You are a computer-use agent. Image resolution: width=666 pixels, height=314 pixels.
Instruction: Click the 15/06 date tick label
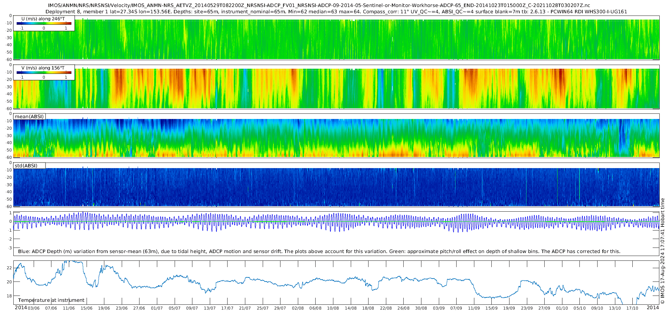click(86, 308)
